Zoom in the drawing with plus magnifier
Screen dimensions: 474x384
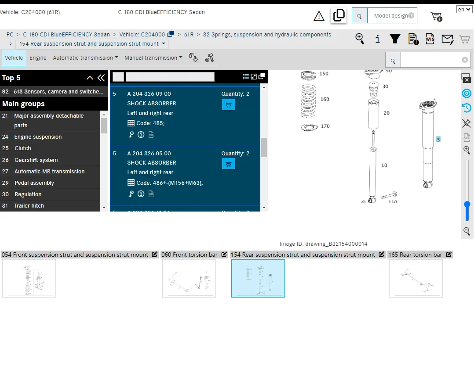click(x=467, y=150)
